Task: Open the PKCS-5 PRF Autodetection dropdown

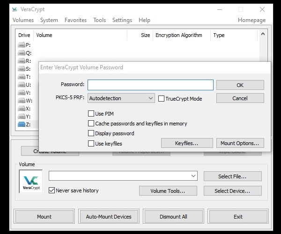Action: (x=121, y=98)
